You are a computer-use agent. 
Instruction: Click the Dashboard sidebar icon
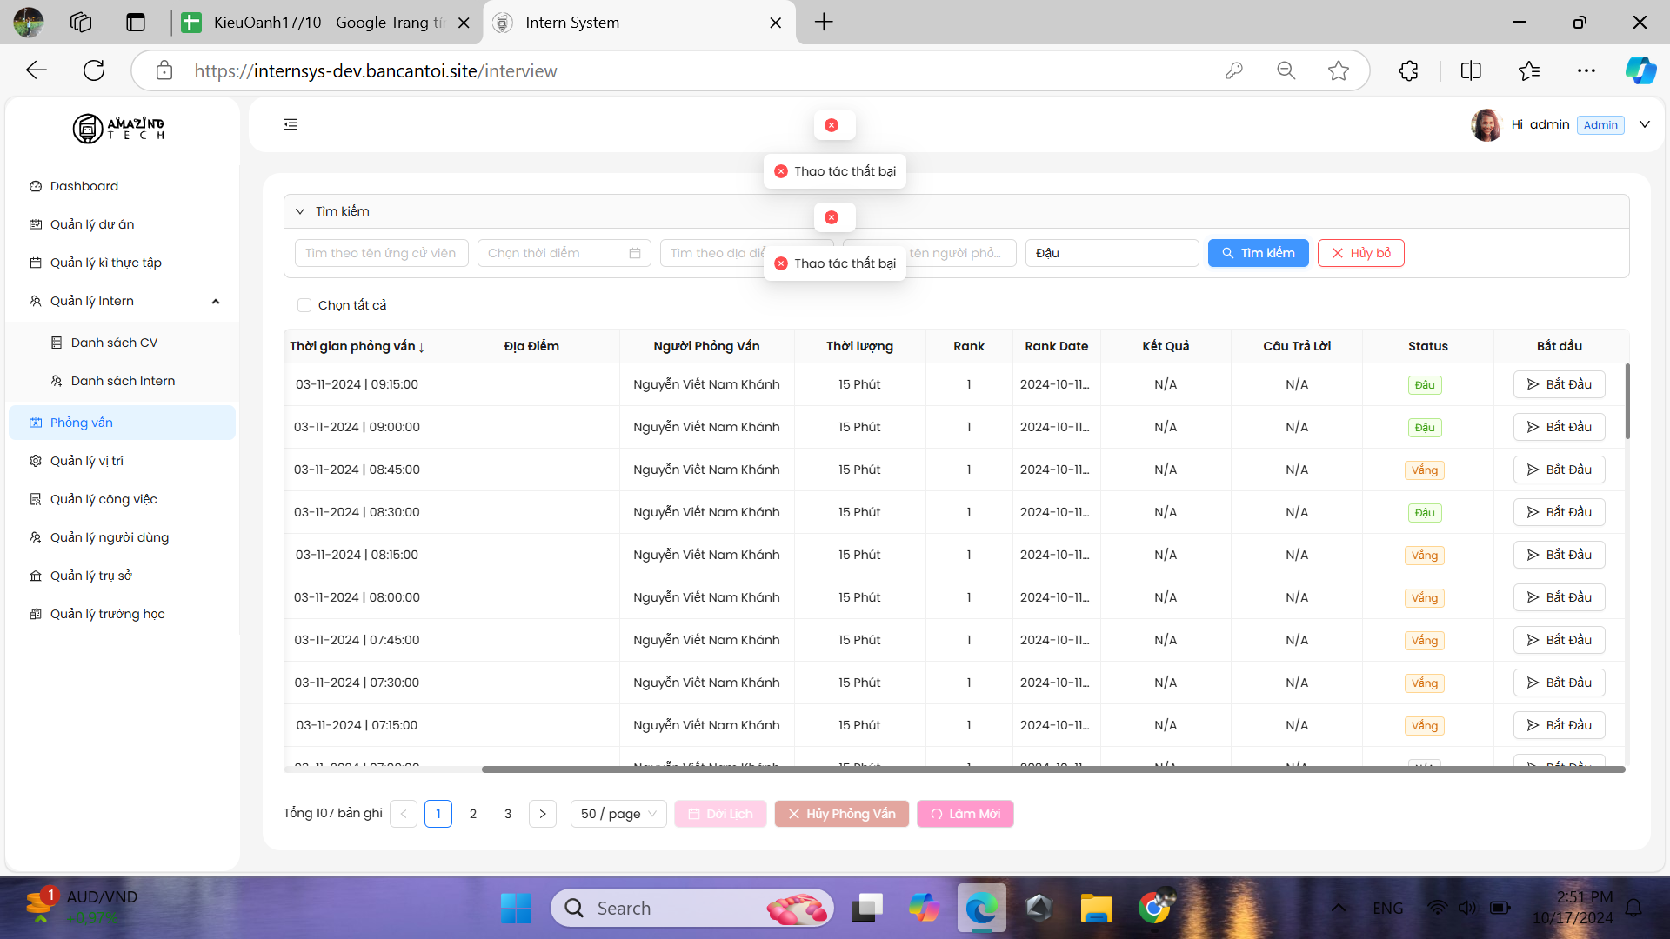pyautogui.click(x=36, y=186)
